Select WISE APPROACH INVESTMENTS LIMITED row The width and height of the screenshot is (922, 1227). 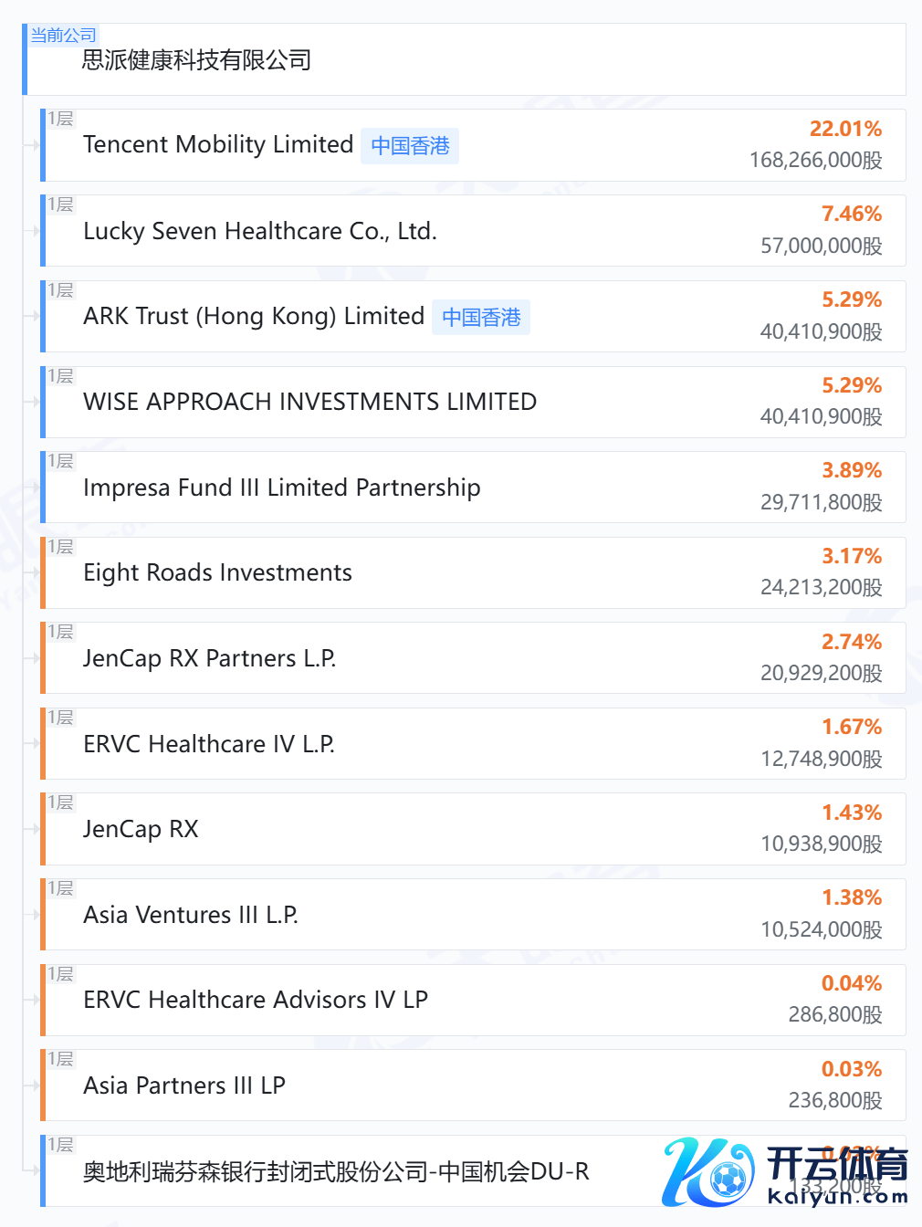(309, 402)
